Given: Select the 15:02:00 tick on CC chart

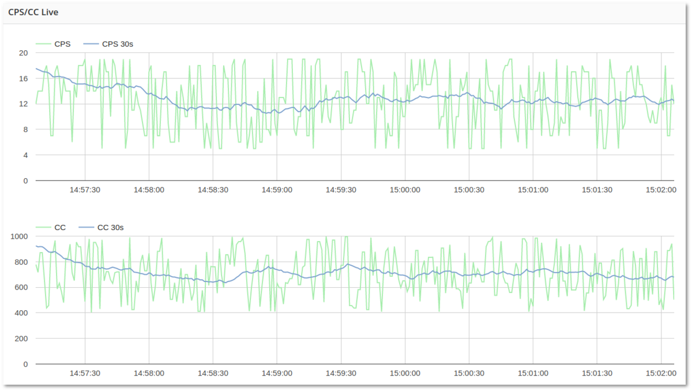Looking at the screenshot, I should [x=659, y=373].
